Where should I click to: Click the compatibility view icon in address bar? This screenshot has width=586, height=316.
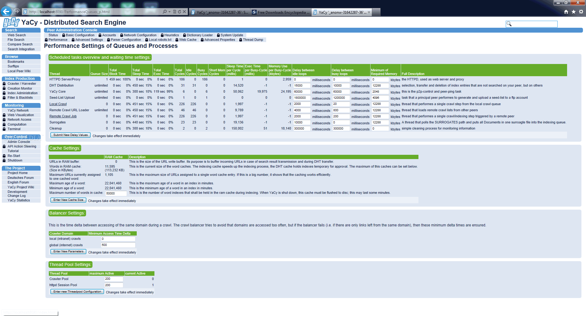coord(175,12)
